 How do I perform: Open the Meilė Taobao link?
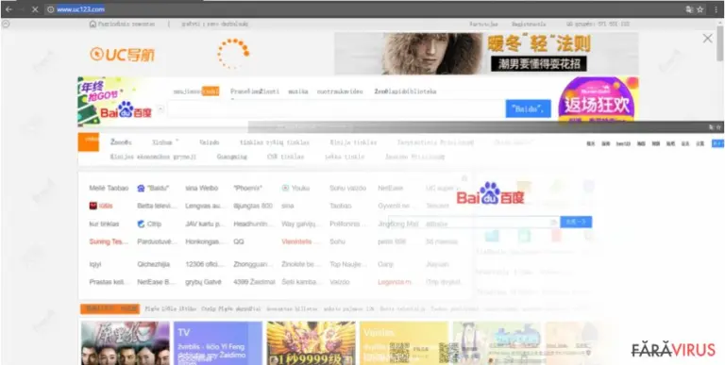[109, 188]
